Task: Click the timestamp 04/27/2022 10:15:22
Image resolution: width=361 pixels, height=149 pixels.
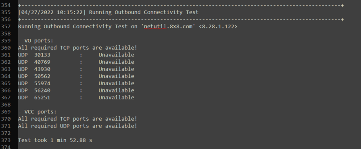Action: [x=52, y=12]
